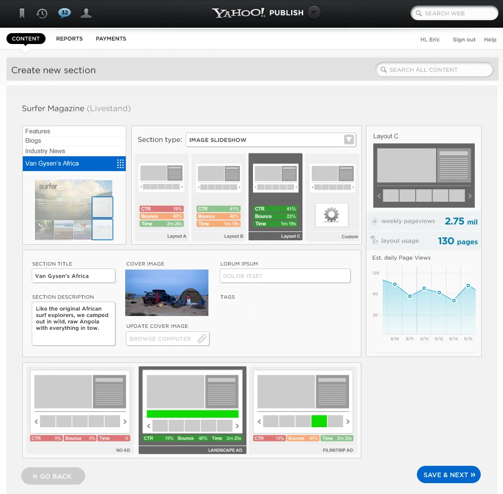This screenshot has height=494, width=503.
Task: Click the 2.75 mil pageviews value
Action: point(461,221)
